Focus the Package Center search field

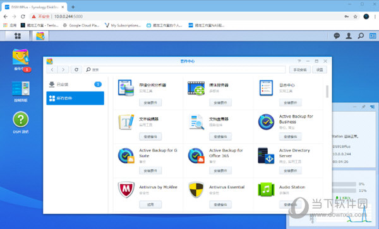pyautogui.click(x=184, y=70)
